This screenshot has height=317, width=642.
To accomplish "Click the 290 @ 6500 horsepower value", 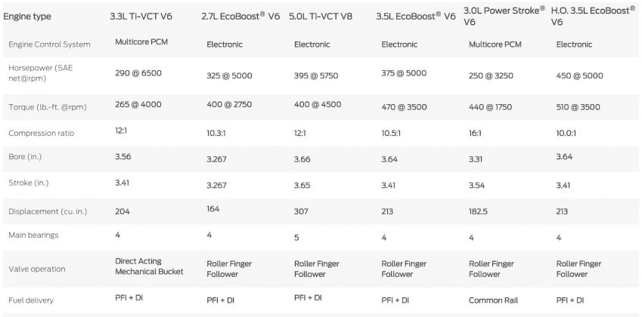I will point(138,72).
